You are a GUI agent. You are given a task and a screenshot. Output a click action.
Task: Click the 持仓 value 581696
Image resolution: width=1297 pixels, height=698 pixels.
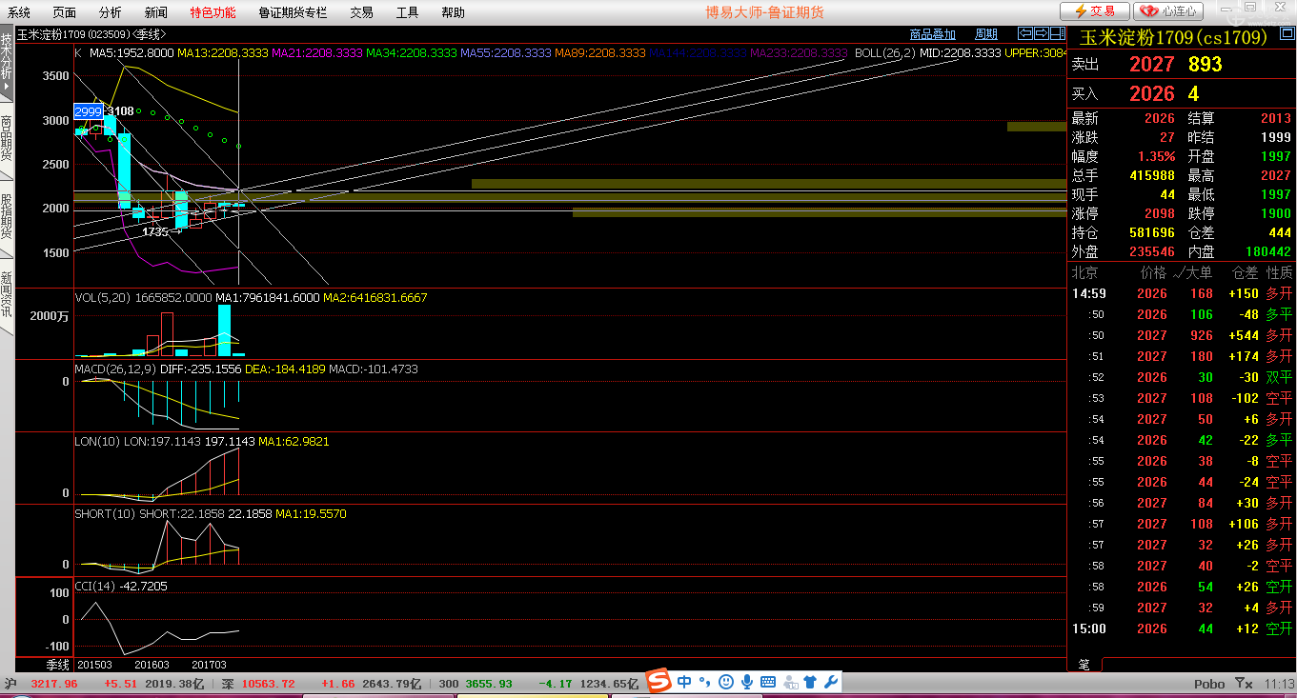(x=1151, y=232)
